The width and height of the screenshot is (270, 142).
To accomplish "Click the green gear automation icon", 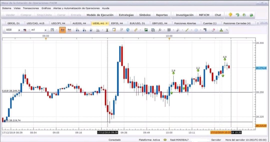I will pos(251,15).
